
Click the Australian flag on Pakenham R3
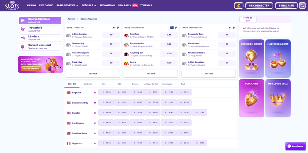click(x=172, y=28)
